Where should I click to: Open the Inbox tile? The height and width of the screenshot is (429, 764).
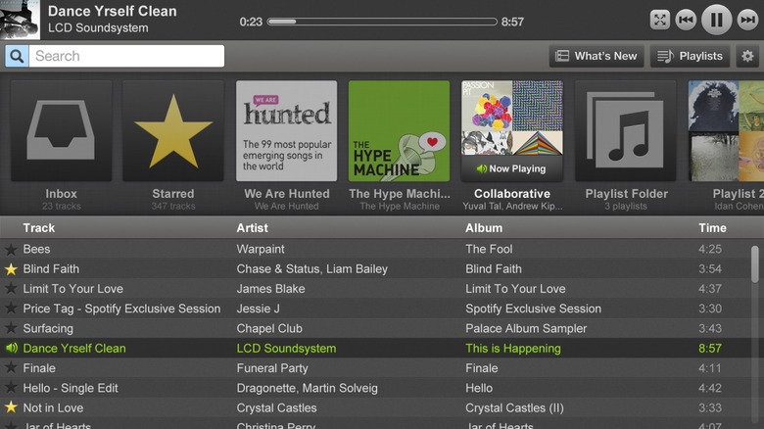(62, 130)
